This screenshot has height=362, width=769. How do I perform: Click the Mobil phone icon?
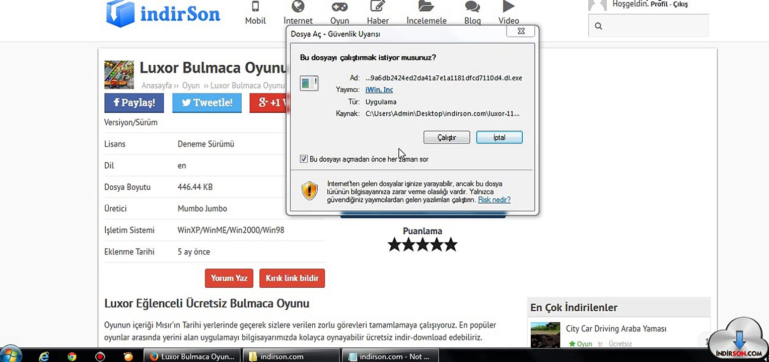click(x=255, y=7)
